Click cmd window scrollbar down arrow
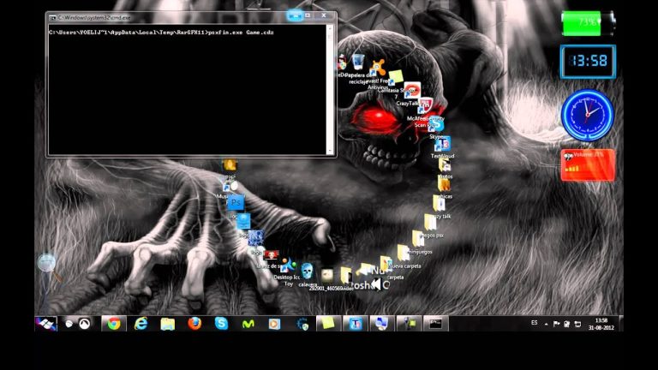This screenshot has width=658, height=370. coord(329,151)
